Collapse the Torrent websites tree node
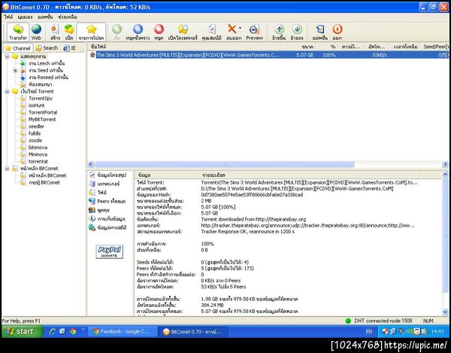 [x=8, y=92]
